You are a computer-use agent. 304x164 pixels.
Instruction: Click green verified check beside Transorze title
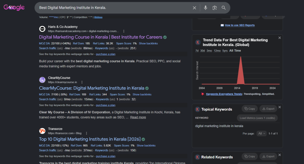(x=143, y=139)
